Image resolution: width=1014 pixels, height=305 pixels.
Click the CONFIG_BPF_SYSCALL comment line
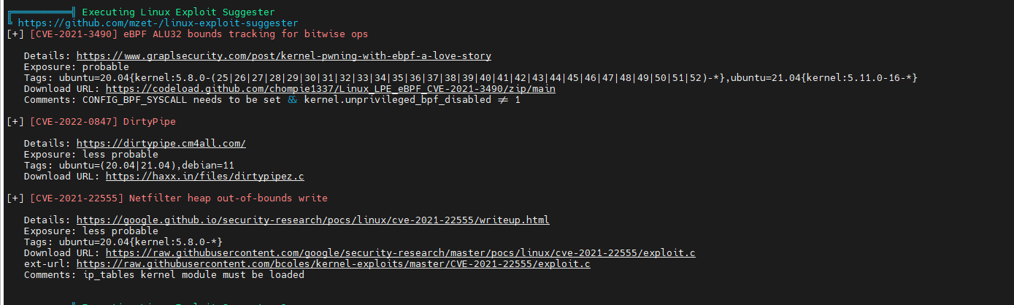[272, 100]
